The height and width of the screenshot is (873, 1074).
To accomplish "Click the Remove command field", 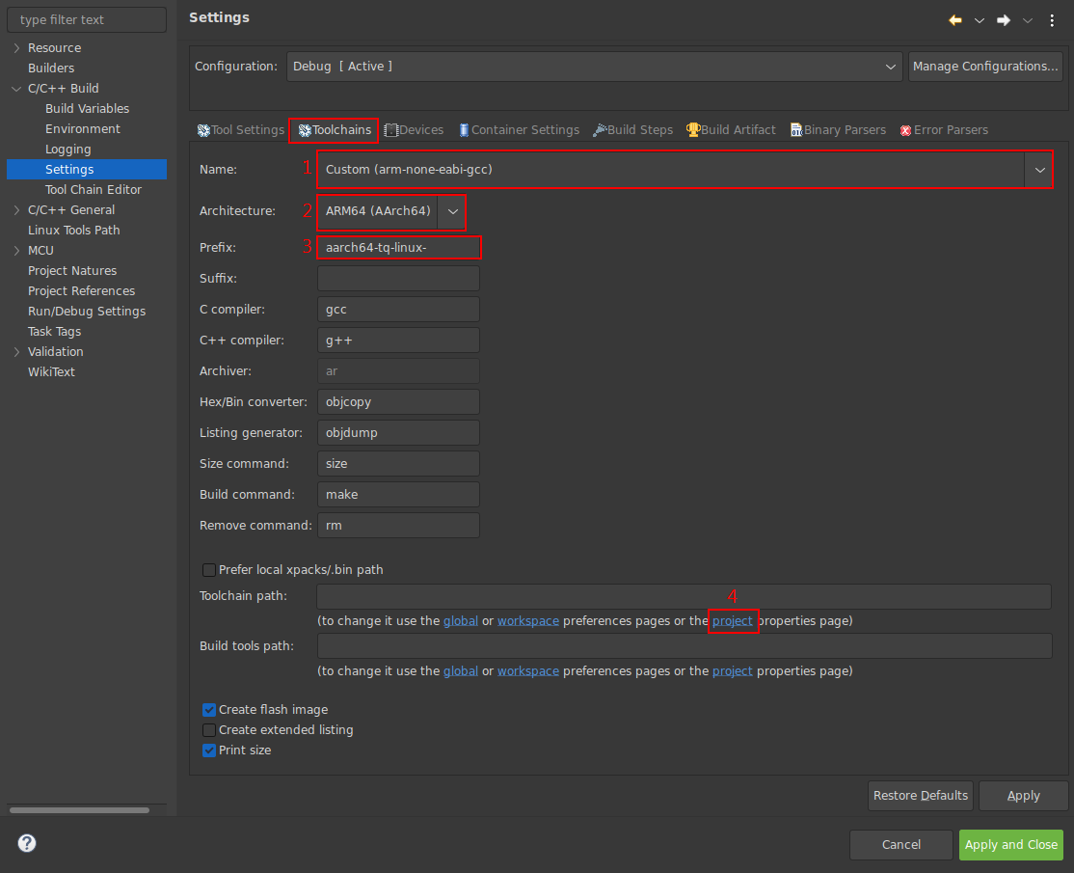I will click(398, 525).
